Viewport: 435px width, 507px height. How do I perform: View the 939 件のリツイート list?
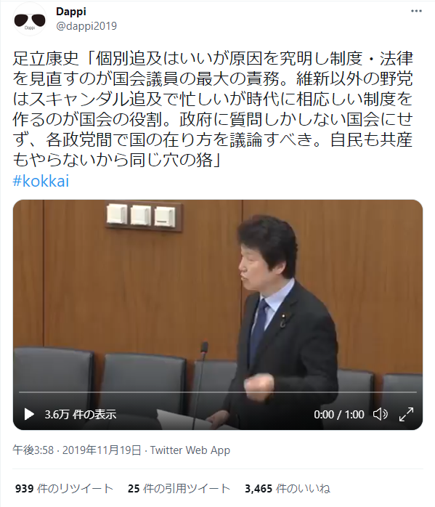pyautogui.click(x=64, y=488)
